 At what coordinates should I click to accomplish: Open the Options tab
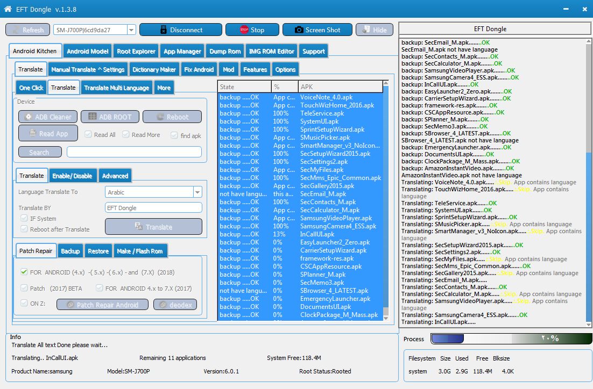click(285, 69)
